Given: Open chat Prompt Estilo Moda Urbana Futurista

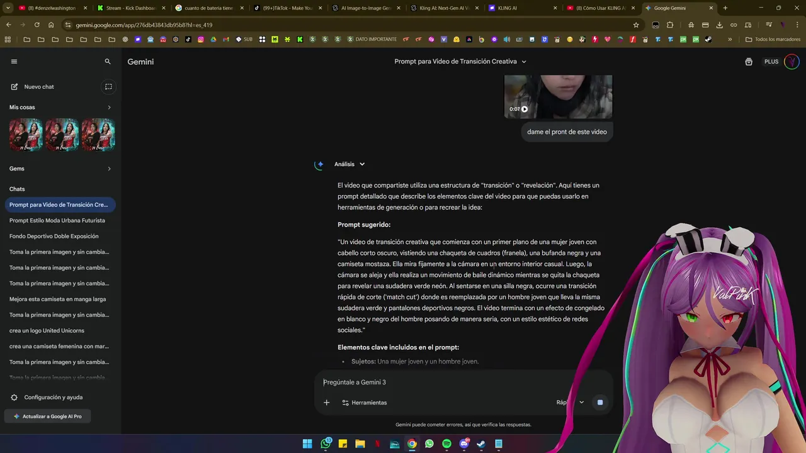Looking at the screenshot, I should click(x=57, y=221).
